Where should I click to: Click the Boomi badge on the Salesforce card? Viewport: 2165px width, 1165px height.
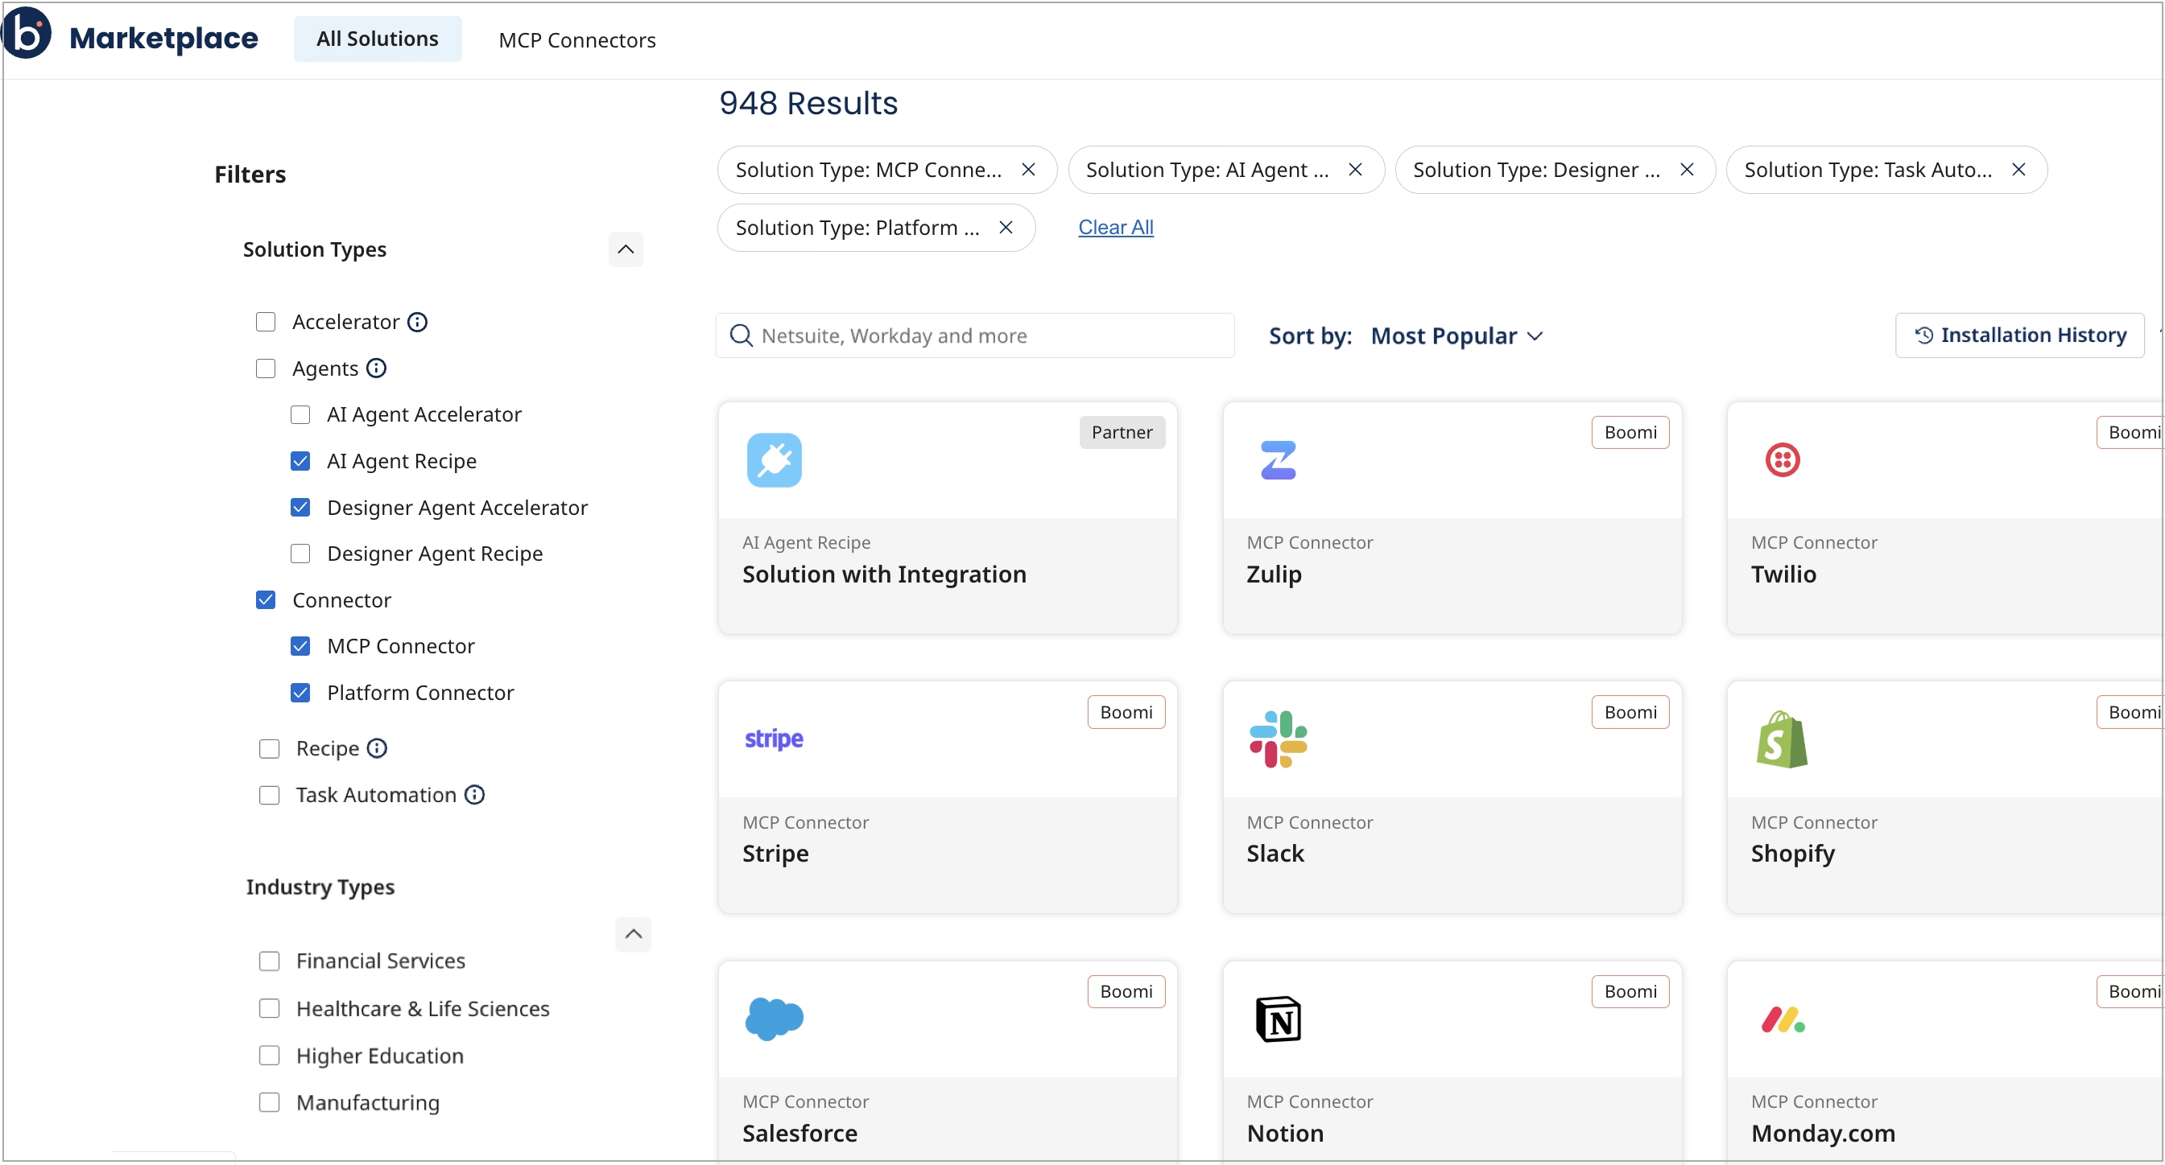coord(1126,991)
